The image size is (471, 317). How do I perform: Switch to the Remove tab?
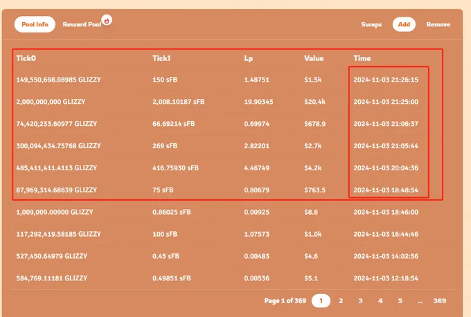[438, 25]
